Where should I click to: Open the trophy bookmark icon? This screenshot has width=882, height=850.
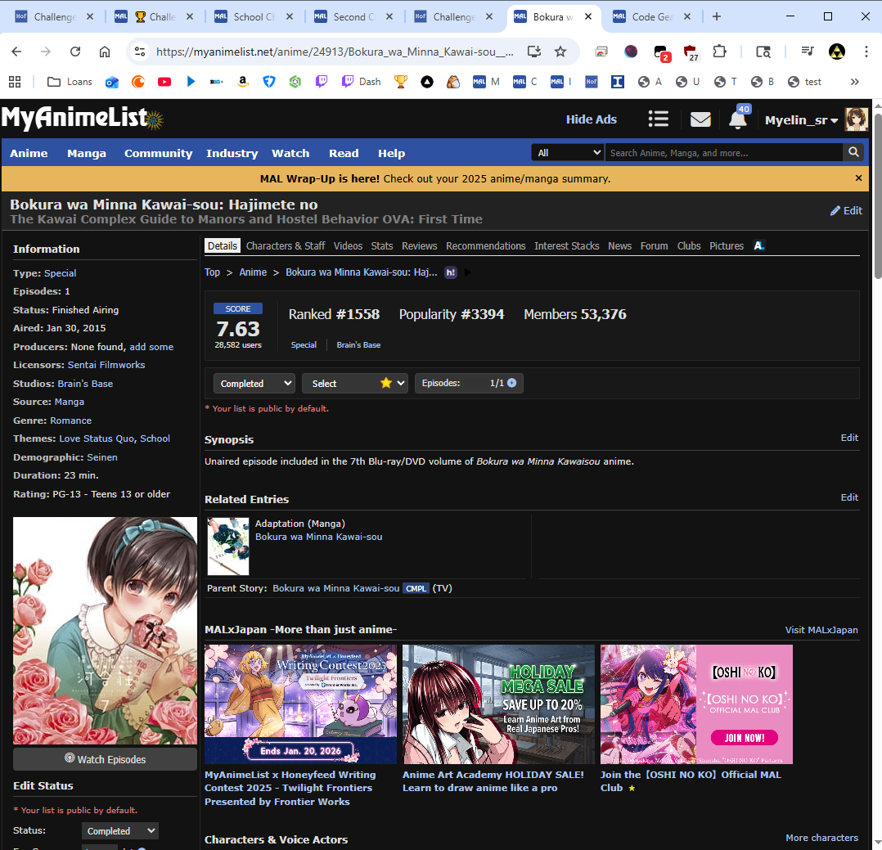pos(401,82)
